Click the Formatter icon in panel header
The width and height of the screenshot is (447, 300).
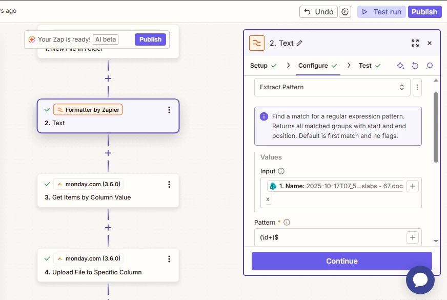click(257, 43)
